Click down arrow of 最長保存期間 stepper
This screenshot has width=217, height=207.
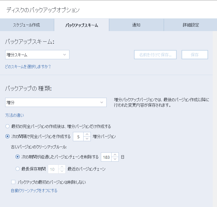pos(62,171)
